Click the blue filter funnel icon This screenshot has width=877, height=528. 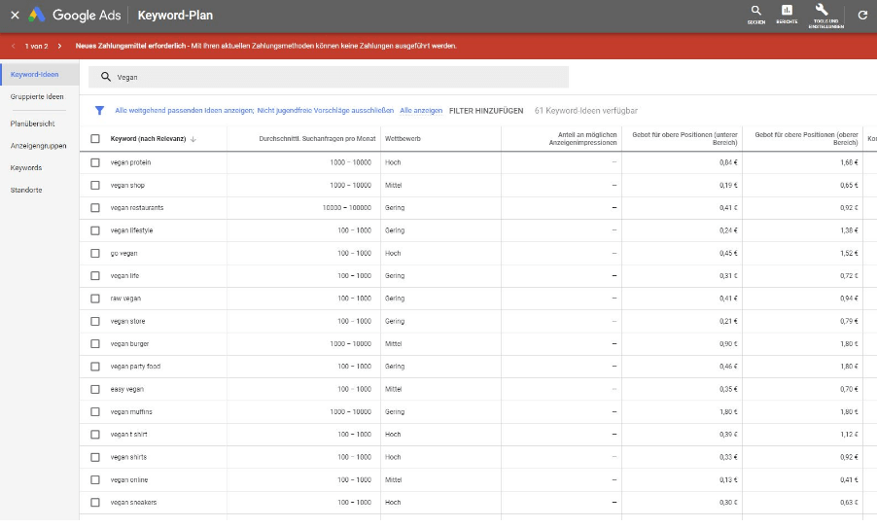point(99,110)
